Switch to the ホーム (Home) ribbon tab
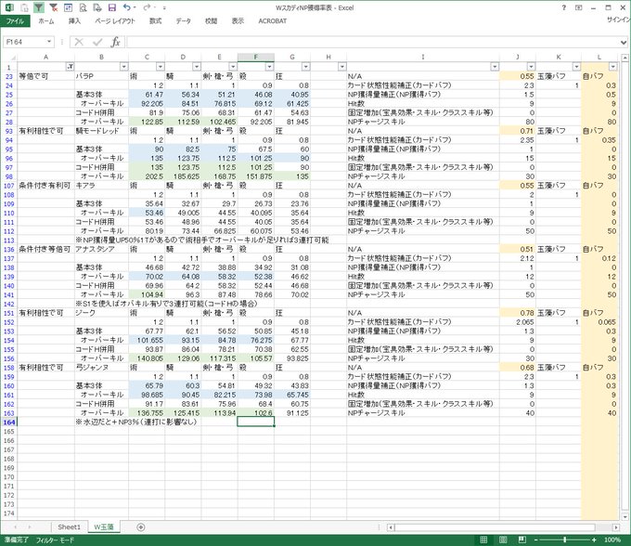 coord(46,21)
